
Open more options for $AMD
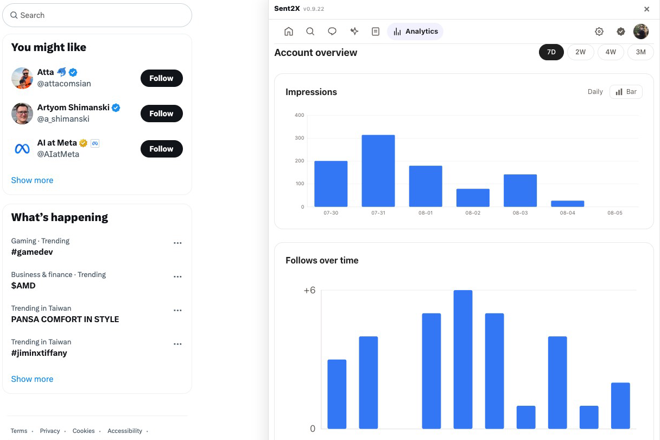click(x=177, y=276)
